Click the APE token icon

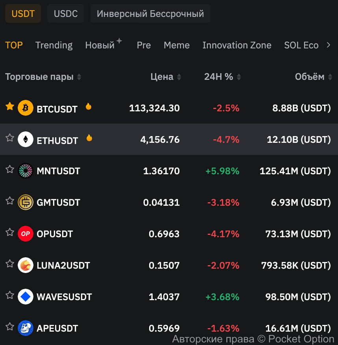pos(26,328)
